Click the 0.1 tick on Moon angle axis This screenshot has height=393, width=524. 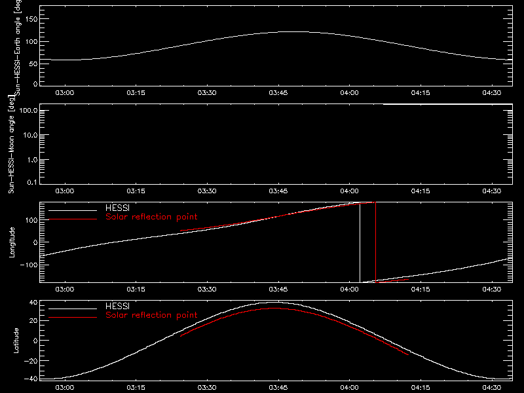coord(32,182)
